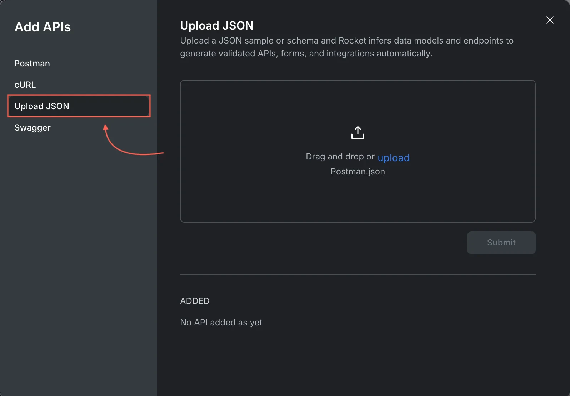Click the ADDED section heading
Viewport: 570px width, 396px height.
point(195,301)
